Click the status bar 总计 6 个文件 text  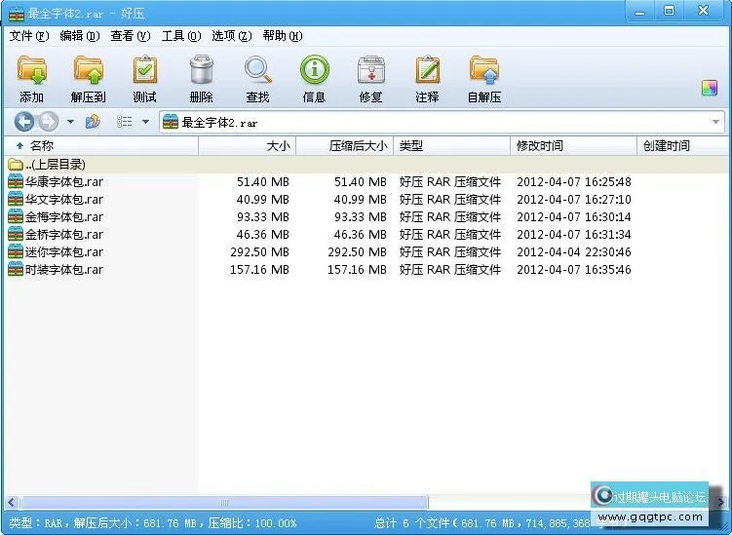(411, 523)
